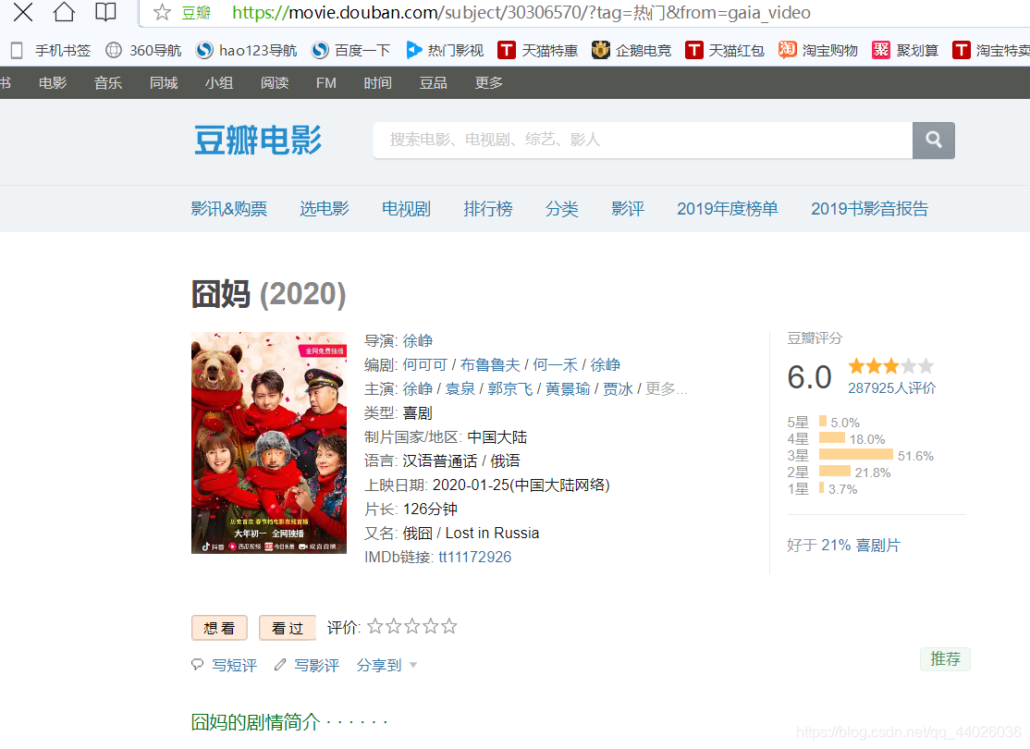Select 小组 in top dark navigation

pos(219,83)
